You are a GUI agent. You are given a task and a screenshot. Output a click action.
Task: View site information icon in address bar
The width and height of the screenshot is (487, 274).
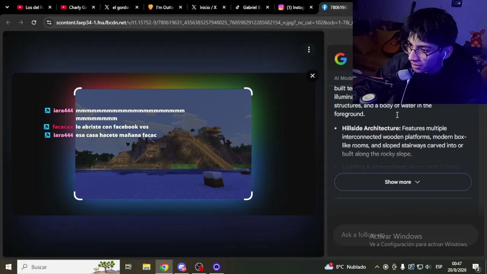click(49, 22)
